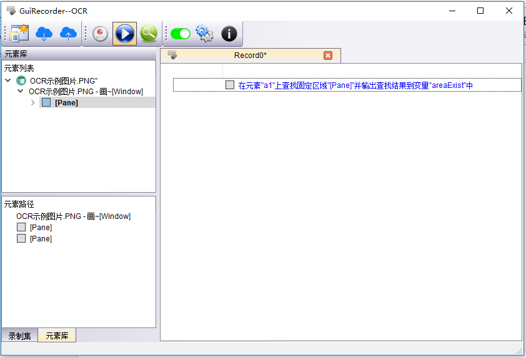Click second [Pane] entry in 元素路径
526x358 pixels.
pyautogui.click(x=41, y=239)
